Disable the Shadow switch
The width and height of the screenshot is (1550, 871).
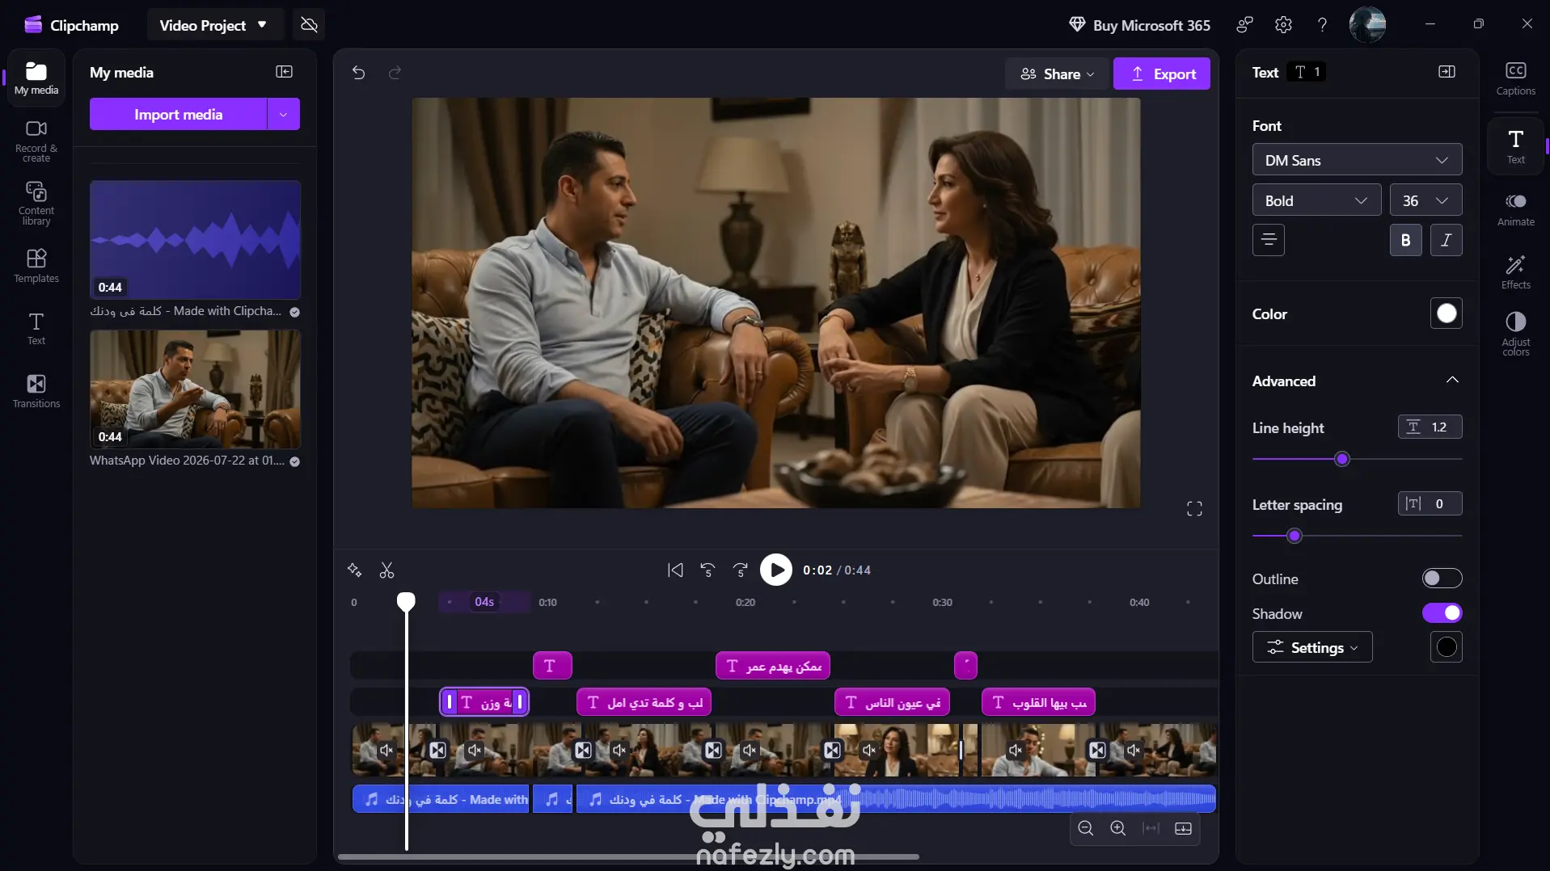(1442, 613)
